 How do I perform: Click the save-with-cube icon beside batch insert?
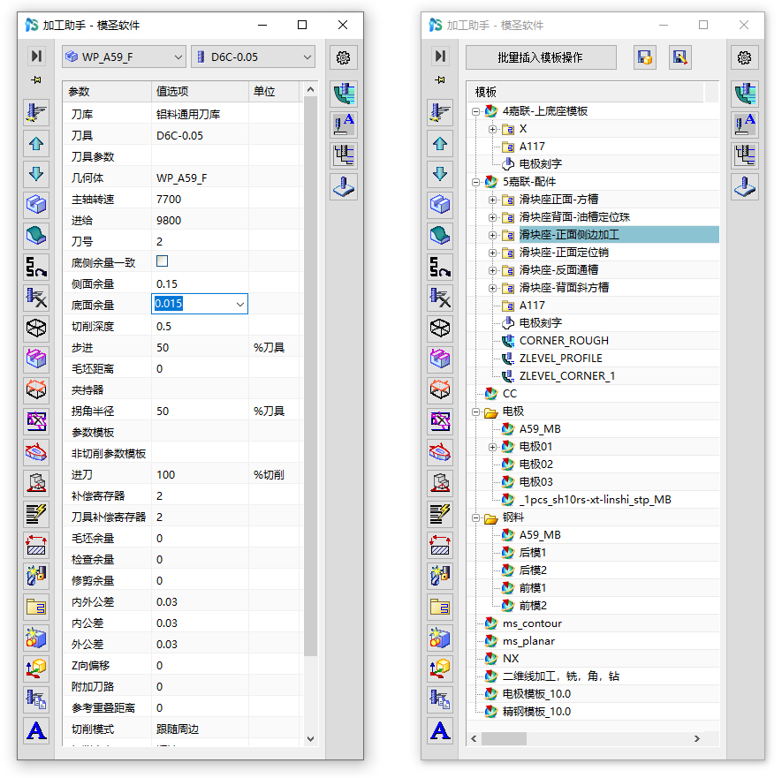click(645, 58)
